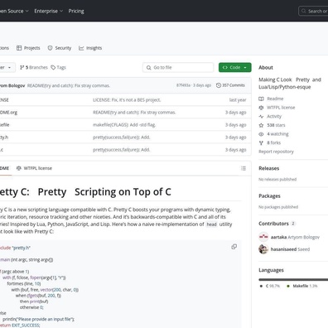Click the clock history icon near Commits
Image resolution: width=328 pixels, height=328 pixels.
pos(219,85)
